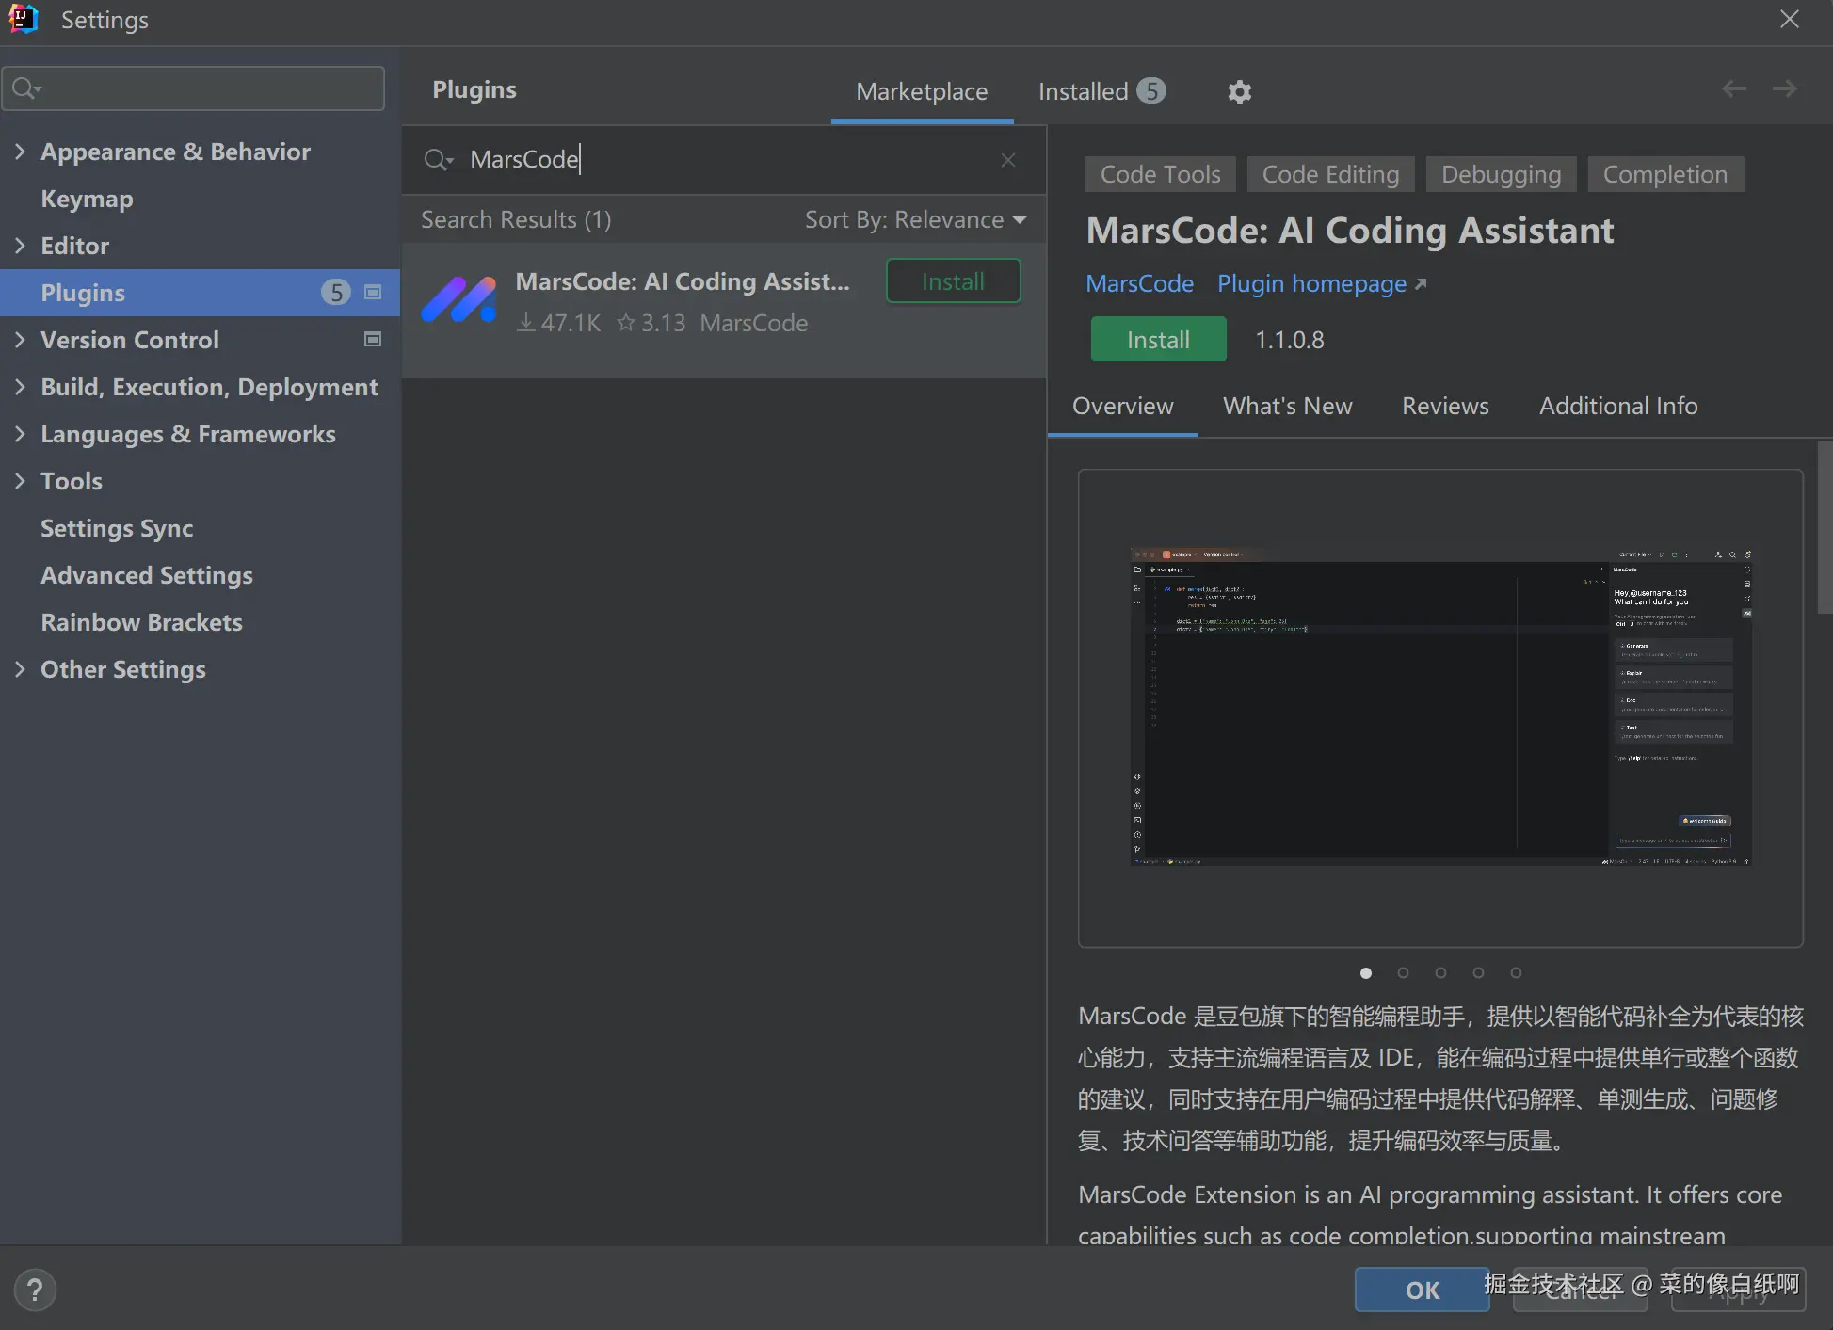Click the 47.1K downloads count
Screen dimensions: 1833x1330
(559, 323)
